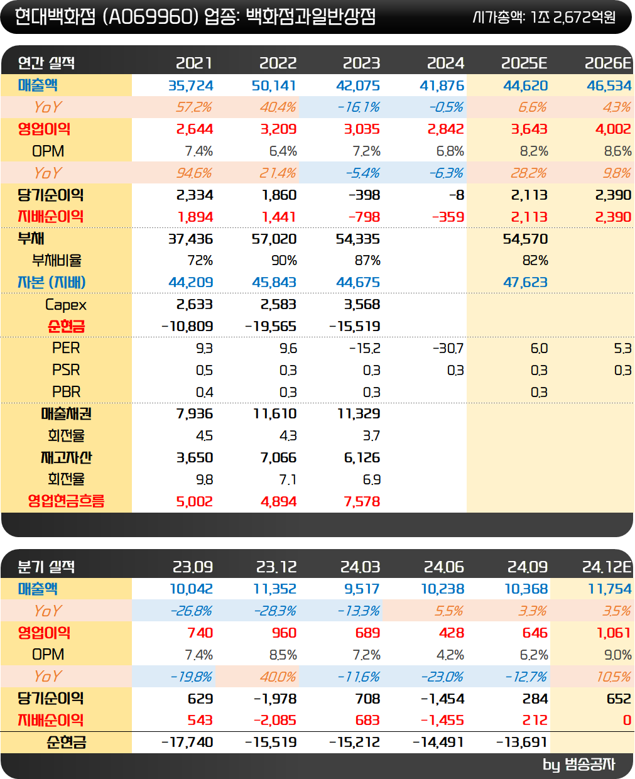Click the revenue YoY value 57.2%
This screenshot has height=779, width=635.
[194, 107]
